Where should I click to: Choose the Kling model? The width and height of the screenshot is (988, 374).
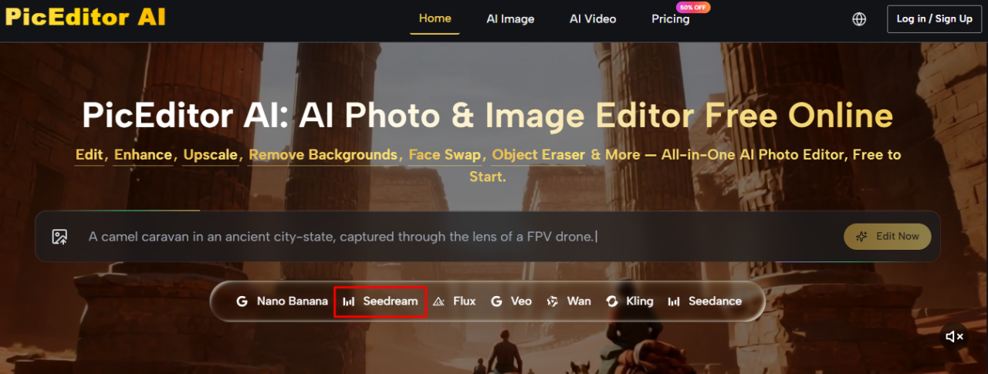pyautogui.click(x=629, y=302)
